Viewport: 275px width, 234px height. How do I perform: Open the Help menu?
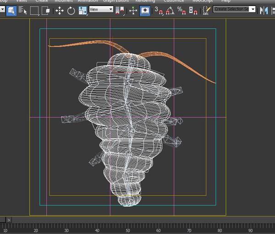pos(225,1)
